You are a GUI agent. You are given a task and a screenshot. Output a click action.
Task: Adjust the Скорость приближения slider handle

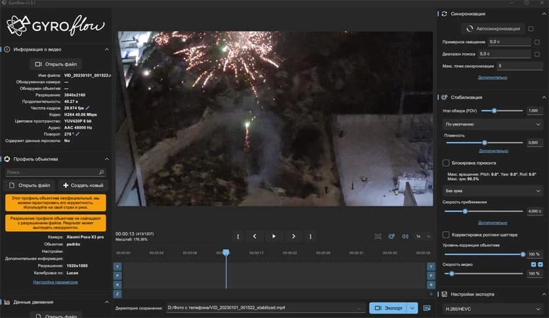tap(465, 211)
